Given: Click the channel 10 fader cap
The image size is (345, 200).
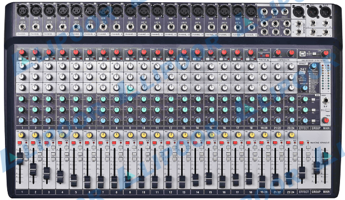Looking at the screenshot, I should [141, 181].
